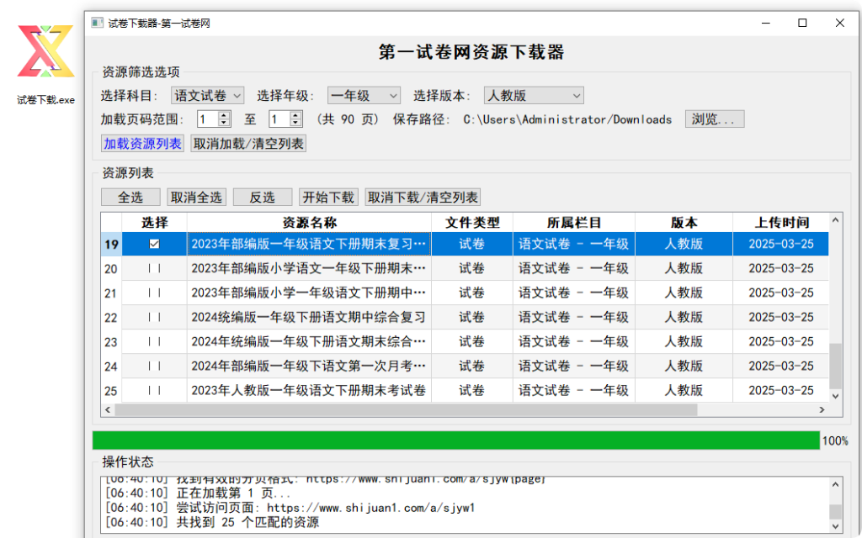862x538 pixels.
Task: Open the 选择版本 edition dropdown
Action: click(533, 95)
